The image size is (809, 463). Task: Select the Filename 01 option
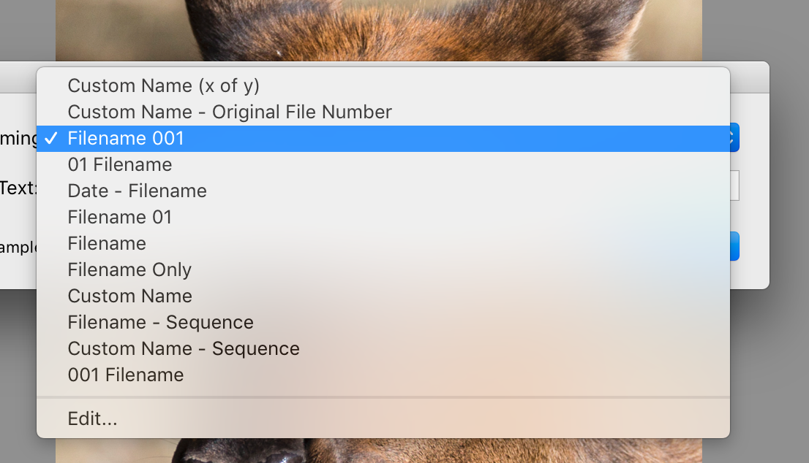(x=120, y=217)
